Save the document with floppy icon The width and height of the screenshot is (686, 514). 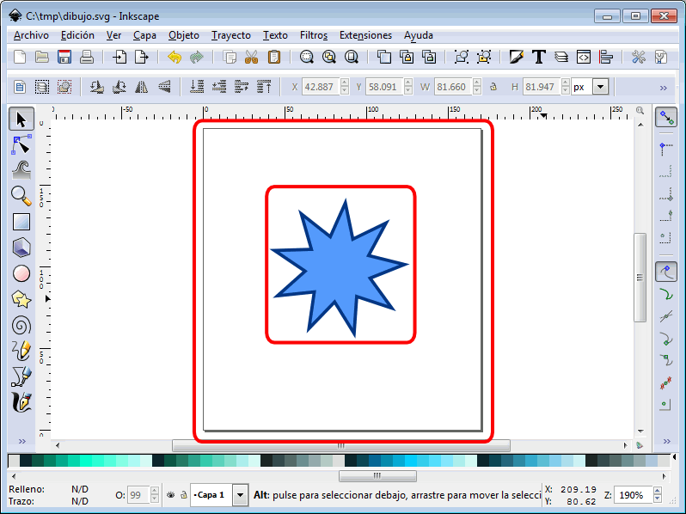click(64, 57)
